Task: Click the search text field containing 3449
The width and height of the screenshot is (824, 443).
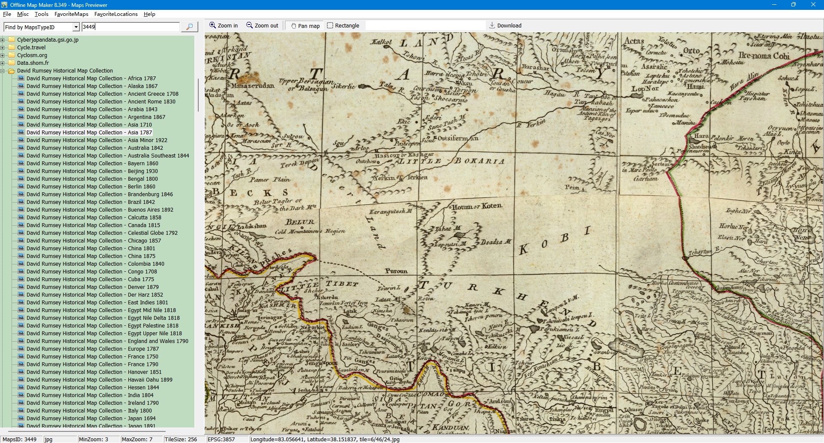Action: click(x=130, y=27)
